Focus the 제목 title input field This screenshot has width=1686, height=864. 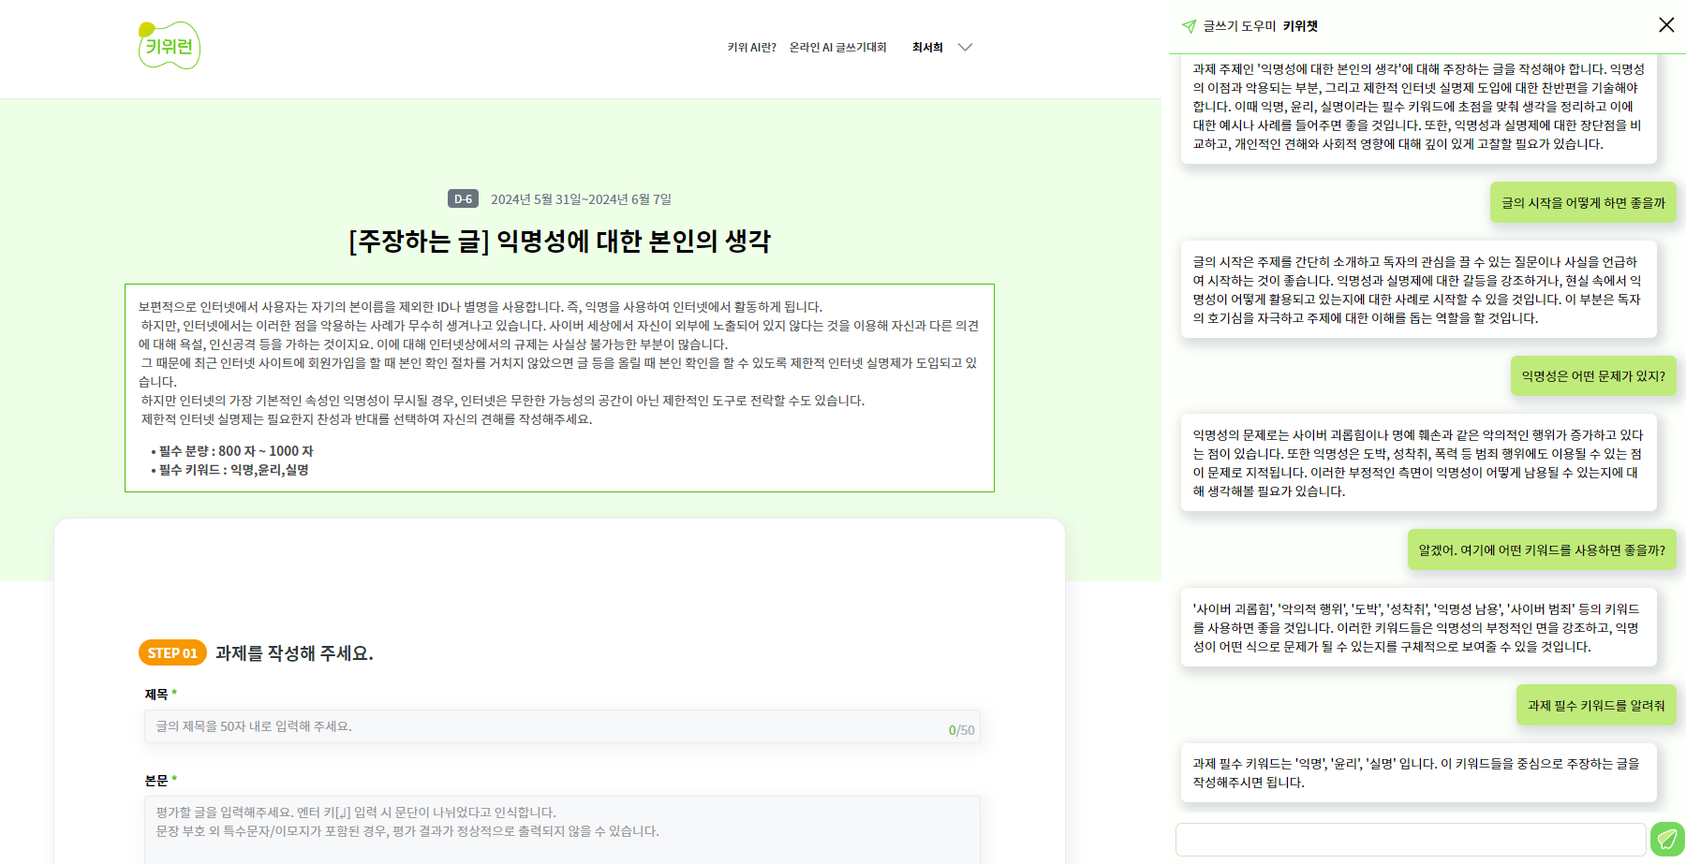tap(543, 726)
